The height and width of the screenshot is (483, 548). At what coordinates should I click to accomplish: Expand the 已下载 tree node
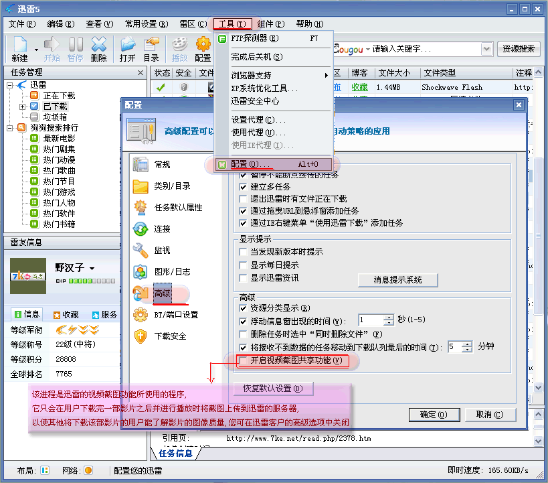22,107
